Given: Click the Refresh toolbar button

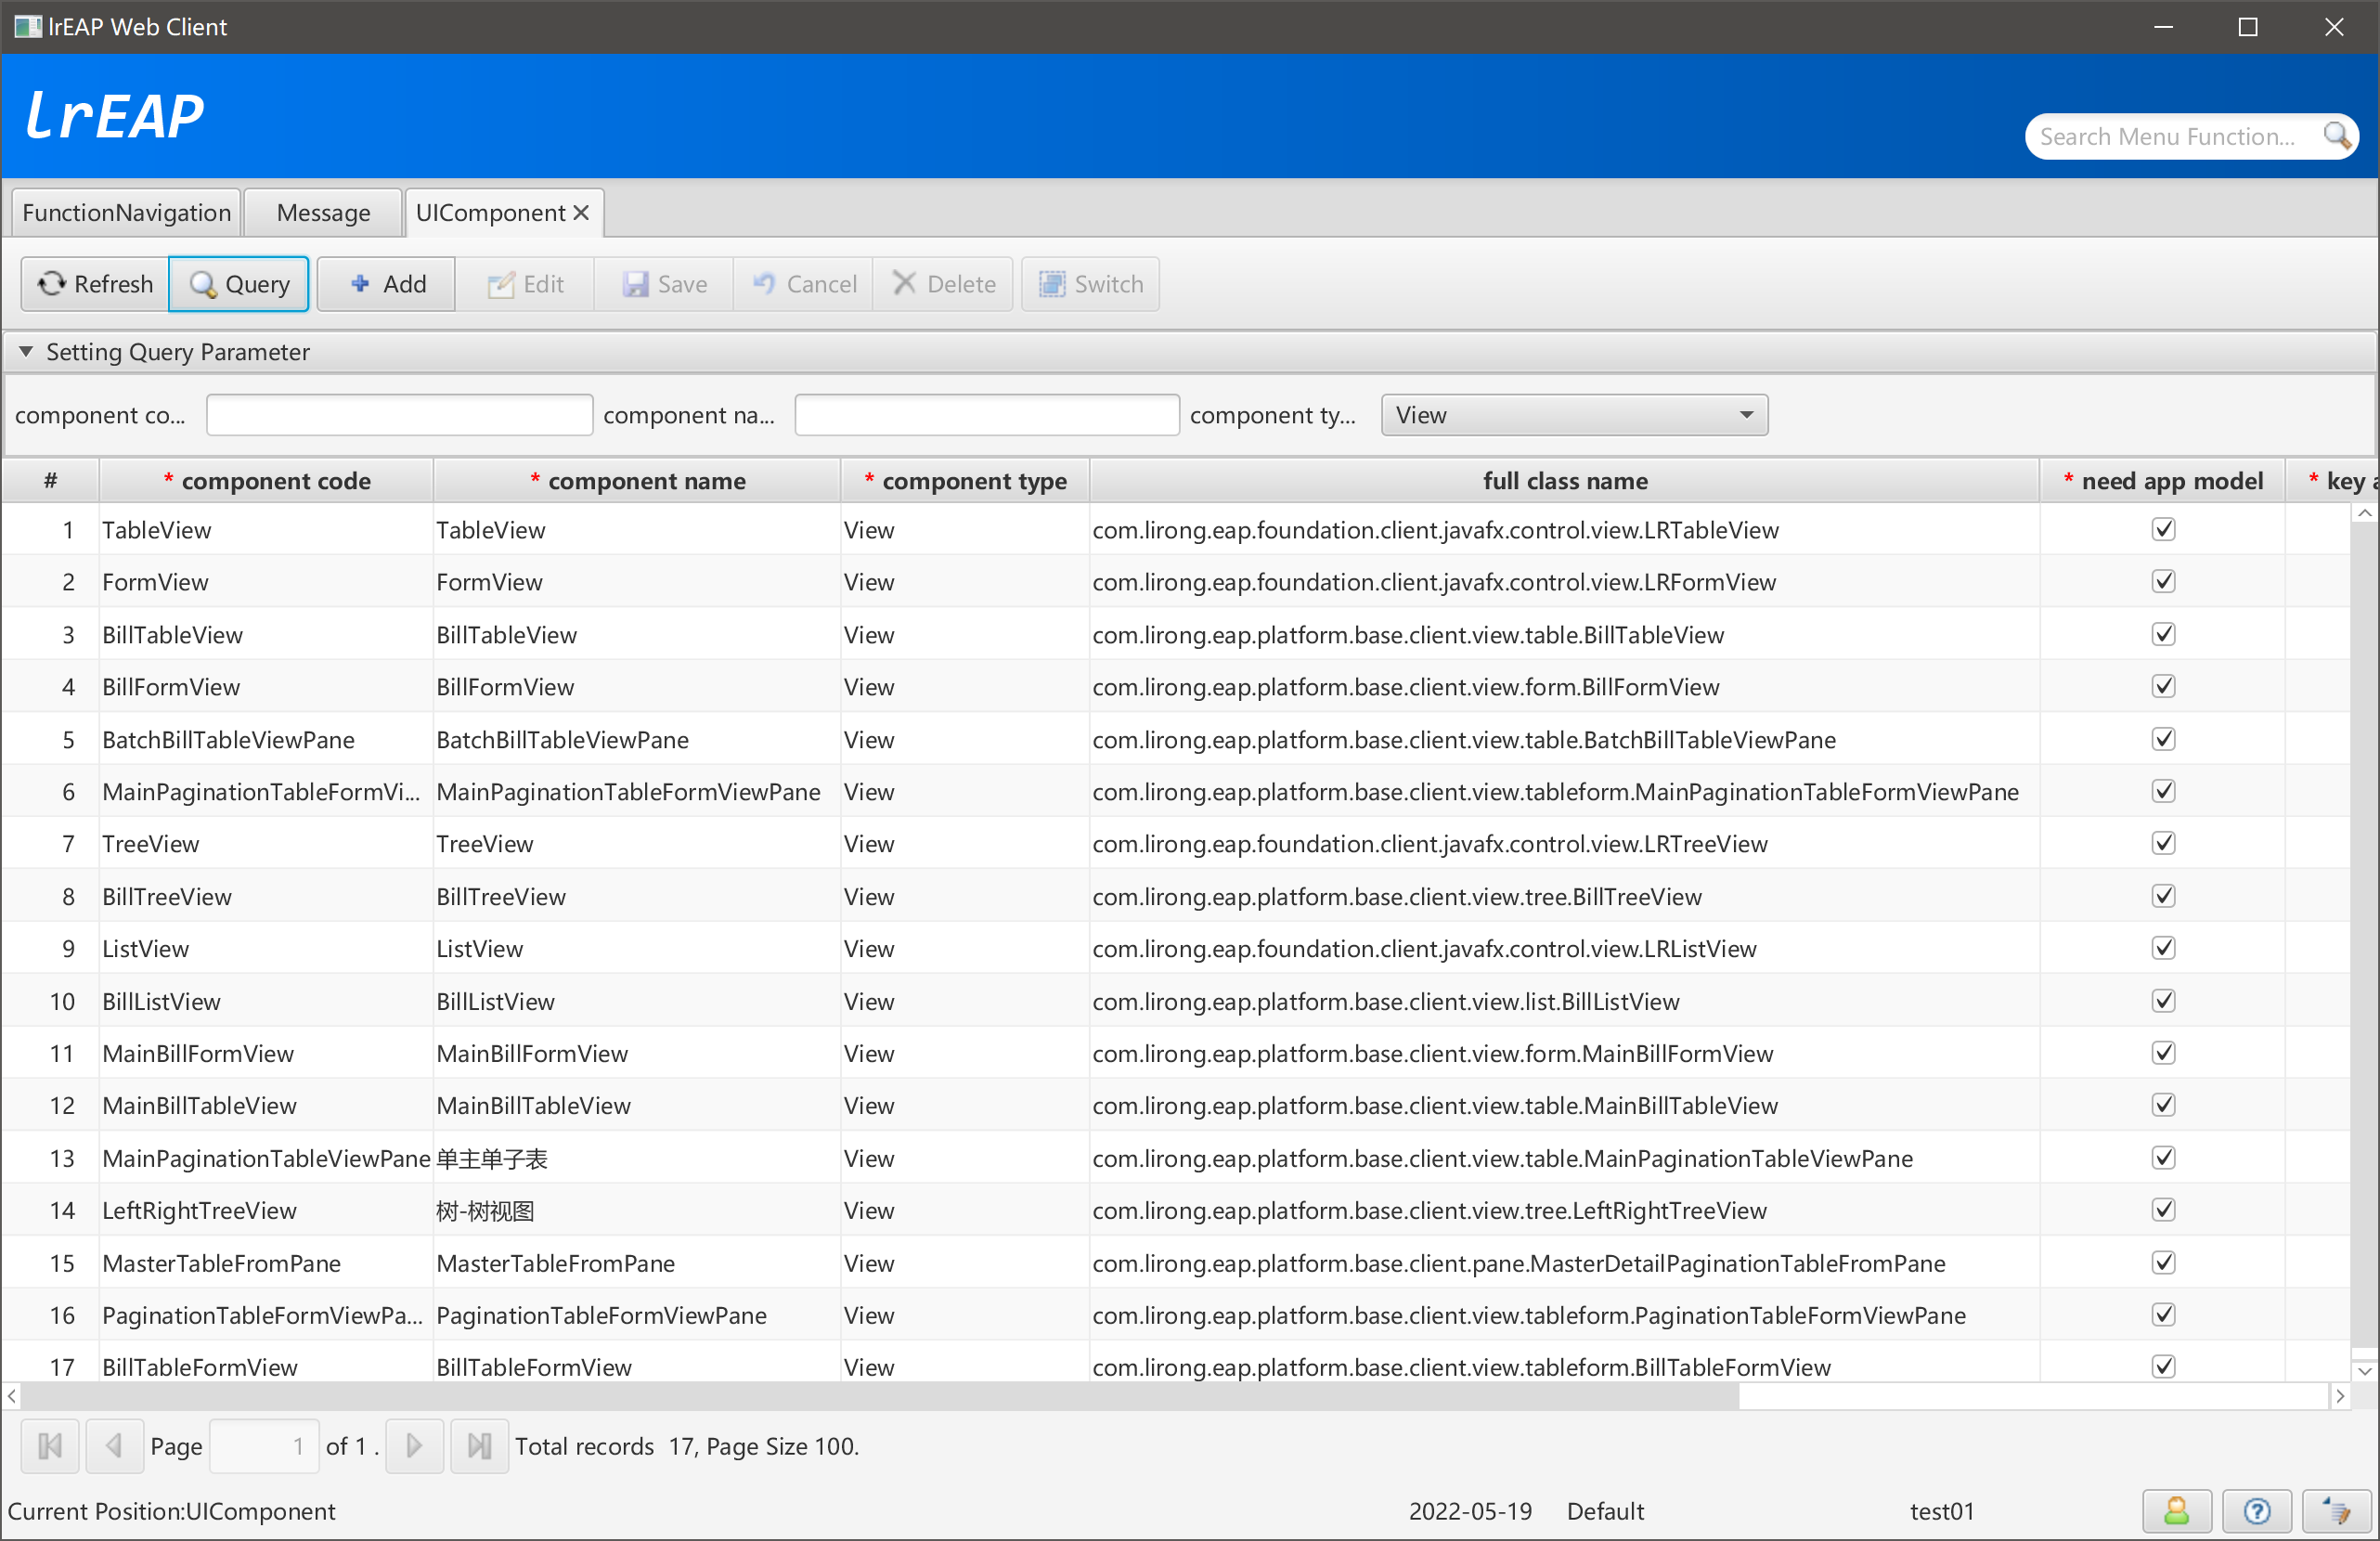Looking at the screenshot, I should (95, 284).
